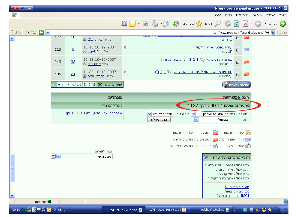Click the grayed back arrow button

[x=258, y=24]
